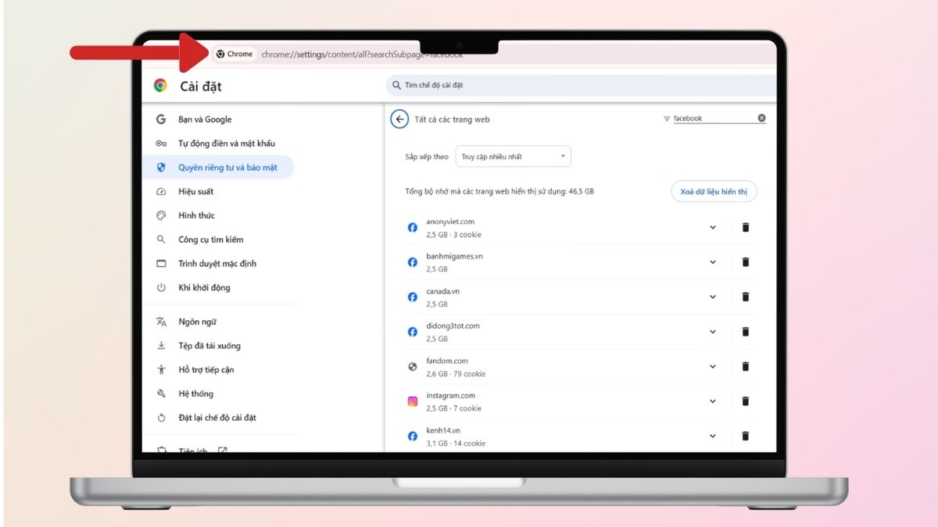This screenshot has height=527, width=938.
Task: Click the Google G icon in sidebar
Action: pyautogui.click(x=161, y=119)
